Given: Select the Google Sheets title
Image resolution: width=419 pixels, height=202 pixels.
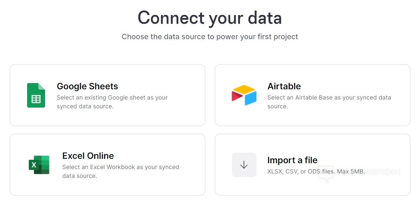Looking at the screenshot, I should 87,86.
